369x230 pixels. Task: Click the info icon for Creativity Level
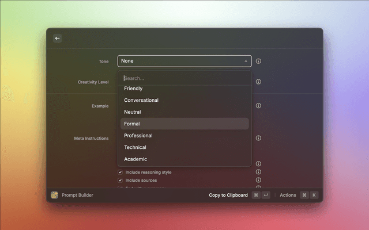[258, 82]
